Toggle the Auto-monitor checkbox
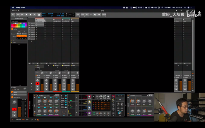Screen dimensions: 205x128 tap(12, 97)
